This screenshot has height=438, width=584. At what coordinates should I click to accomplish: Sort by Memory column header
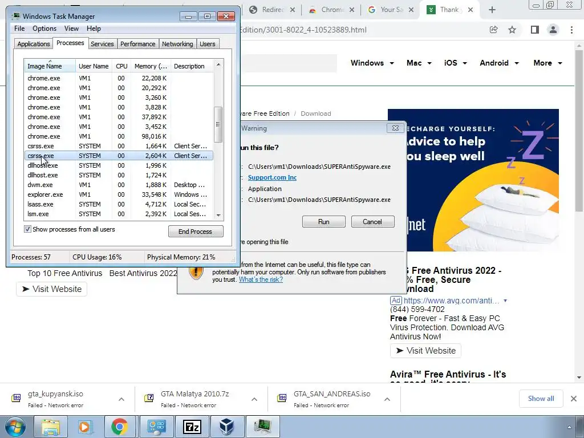click(x=151, y=66)
